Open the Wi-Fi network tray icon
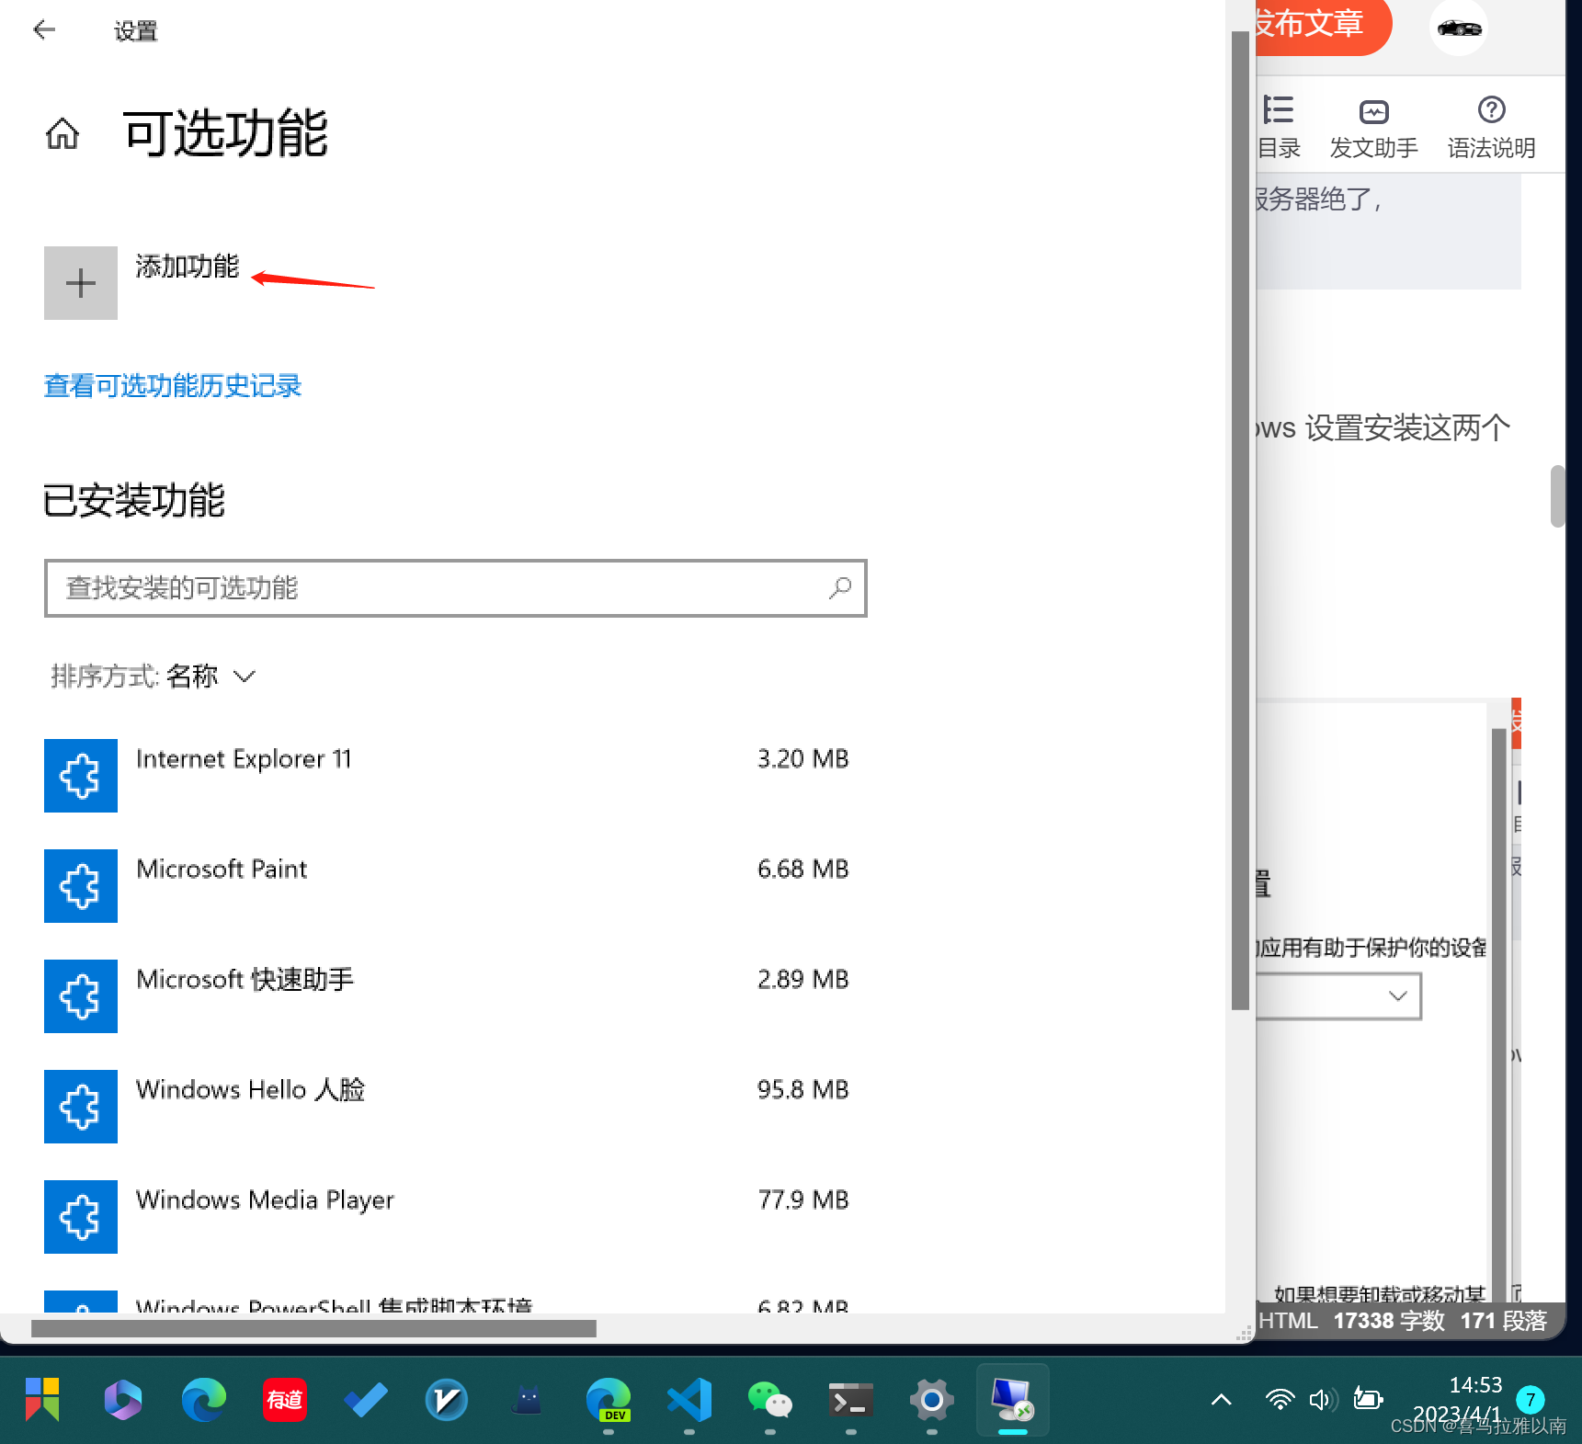 click(1280, 1400)
